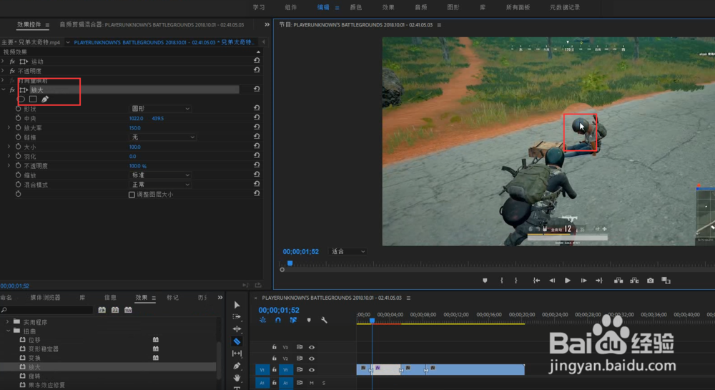Open the 适合 zoom level dropdown
Image resolution: width=715 pixels, height=390 pixels.
[348, 251]
